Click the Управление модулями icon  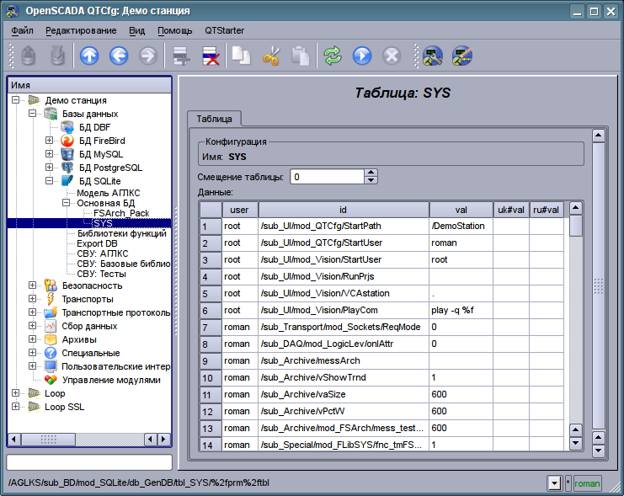click(x=51, y=380)
